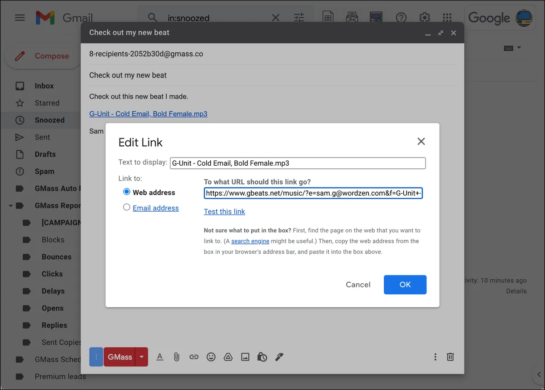Viewport: 545px width, 390px height.
Task: Click the search magnifier icon
Action: pyautogui.click(x=153, y=18)
